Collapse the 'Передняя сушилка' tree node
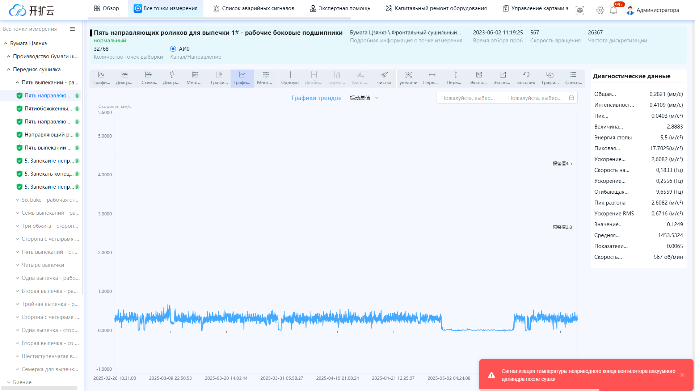Screen dimensions: 695x391 coord(9,70)
